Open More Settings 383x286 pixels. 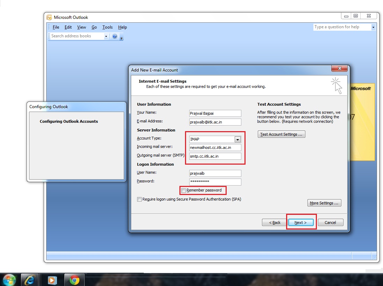(324, 203)
